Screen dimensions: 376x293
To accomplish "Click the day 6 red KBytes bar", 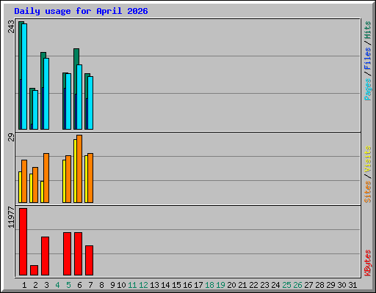I will coord(78,254).
